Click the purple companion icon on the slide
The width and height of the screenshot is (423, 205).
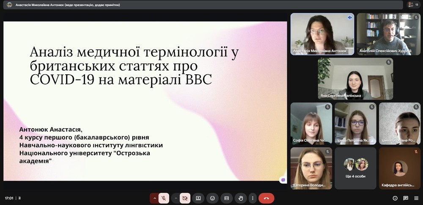pyautogui.click(x=283, y=179)
